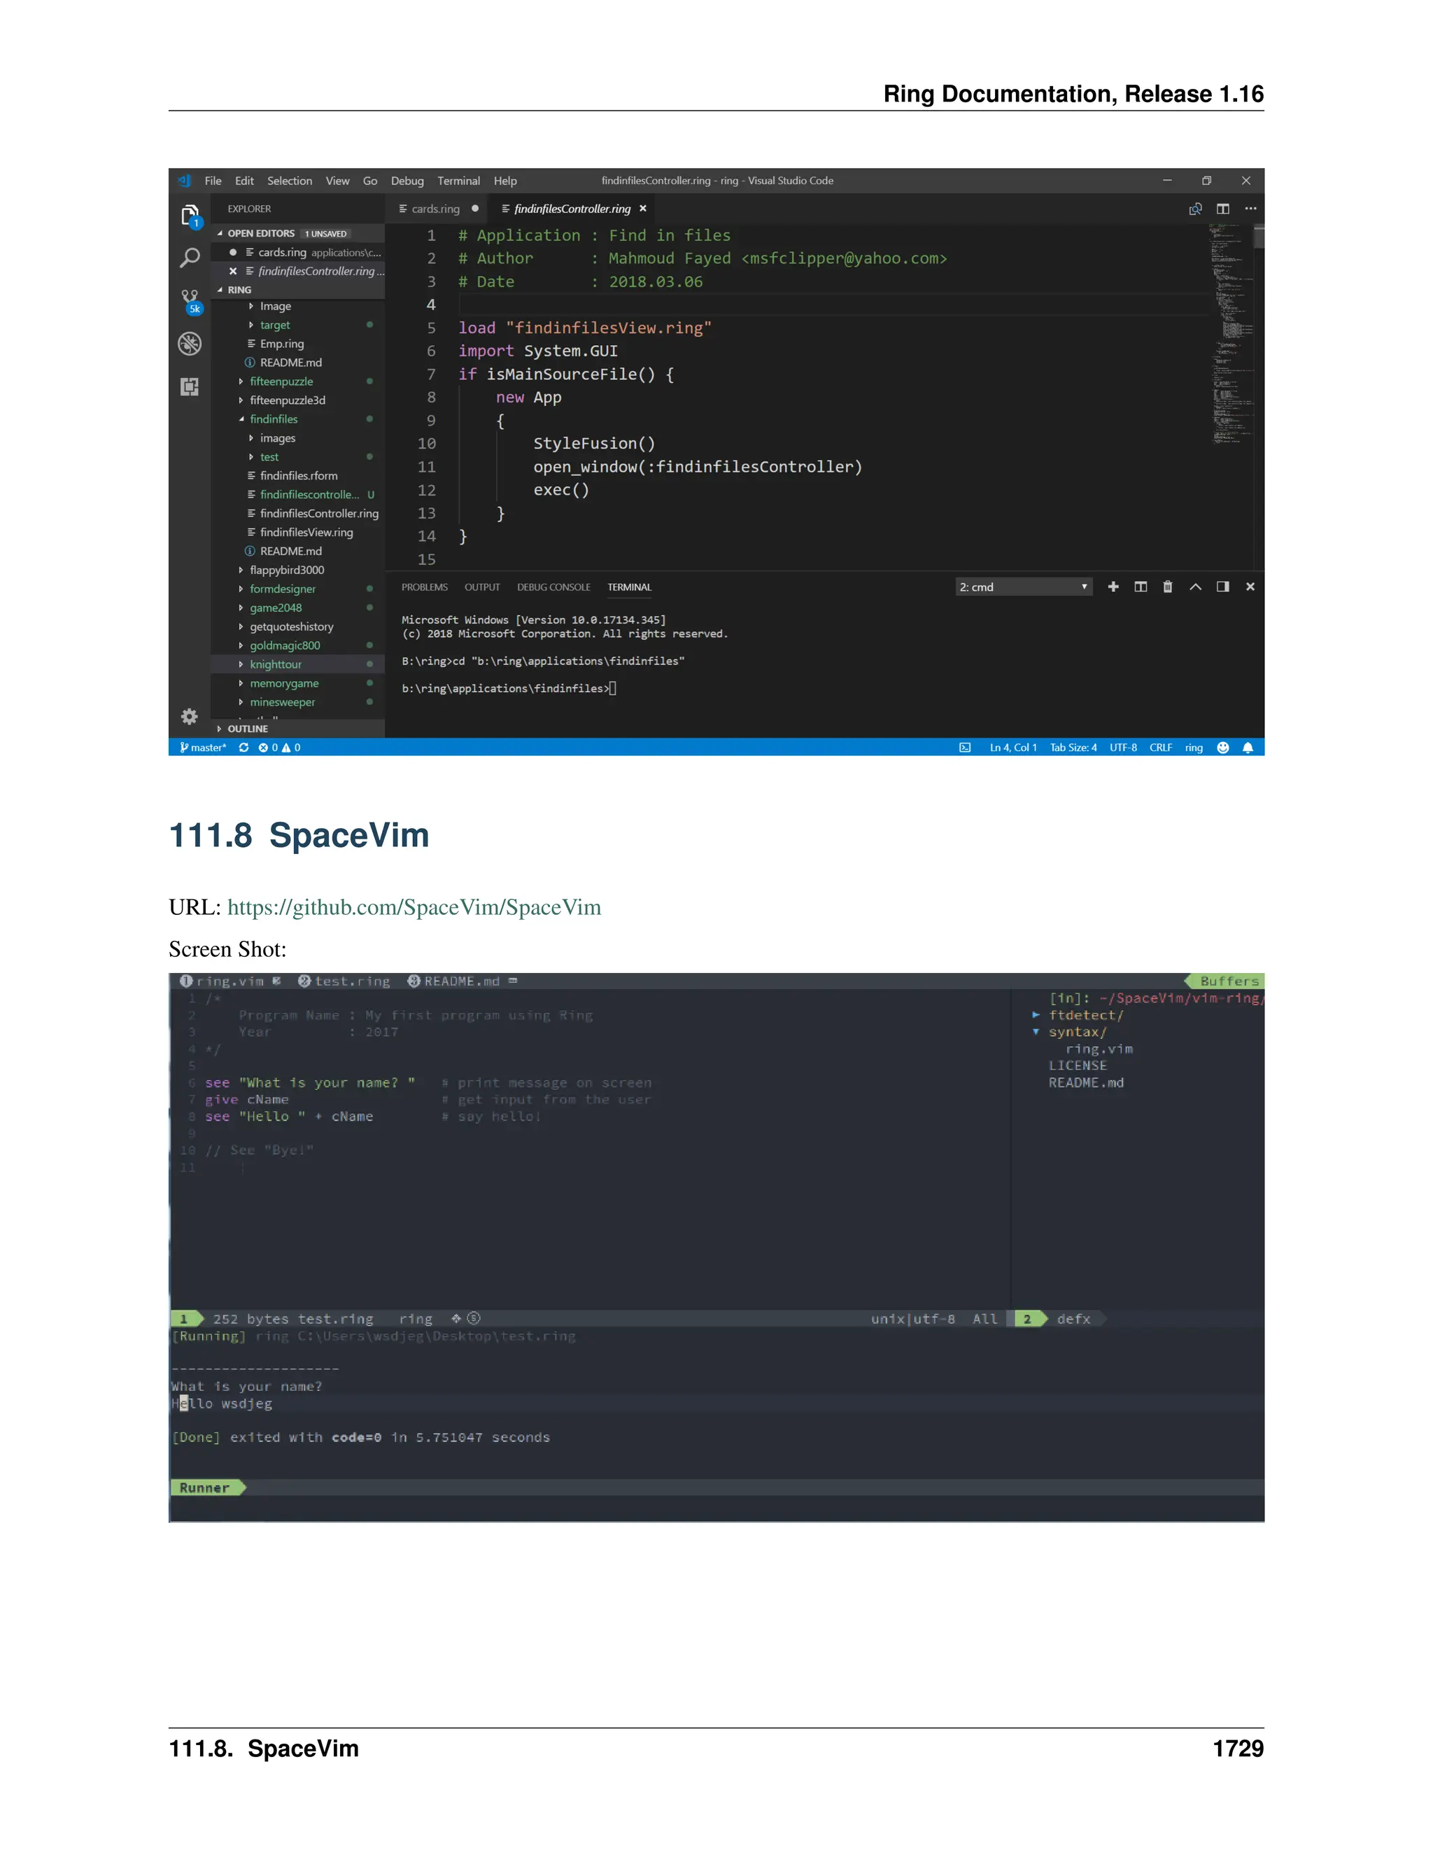The height and width of the screenshot is (1855, 1433).
Task: Open the Extensions view icon
Action: coord(190,387)
